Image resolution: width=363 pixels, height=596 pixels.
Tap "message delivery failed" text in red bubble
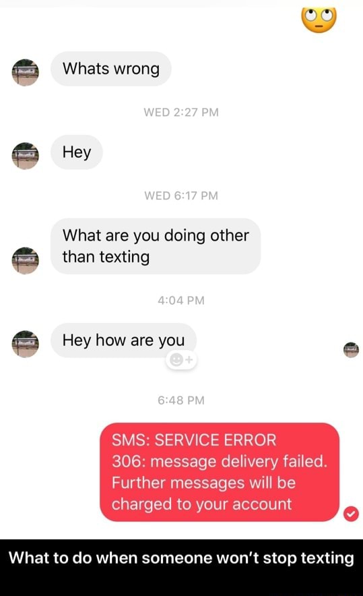[x=239, y=461]
